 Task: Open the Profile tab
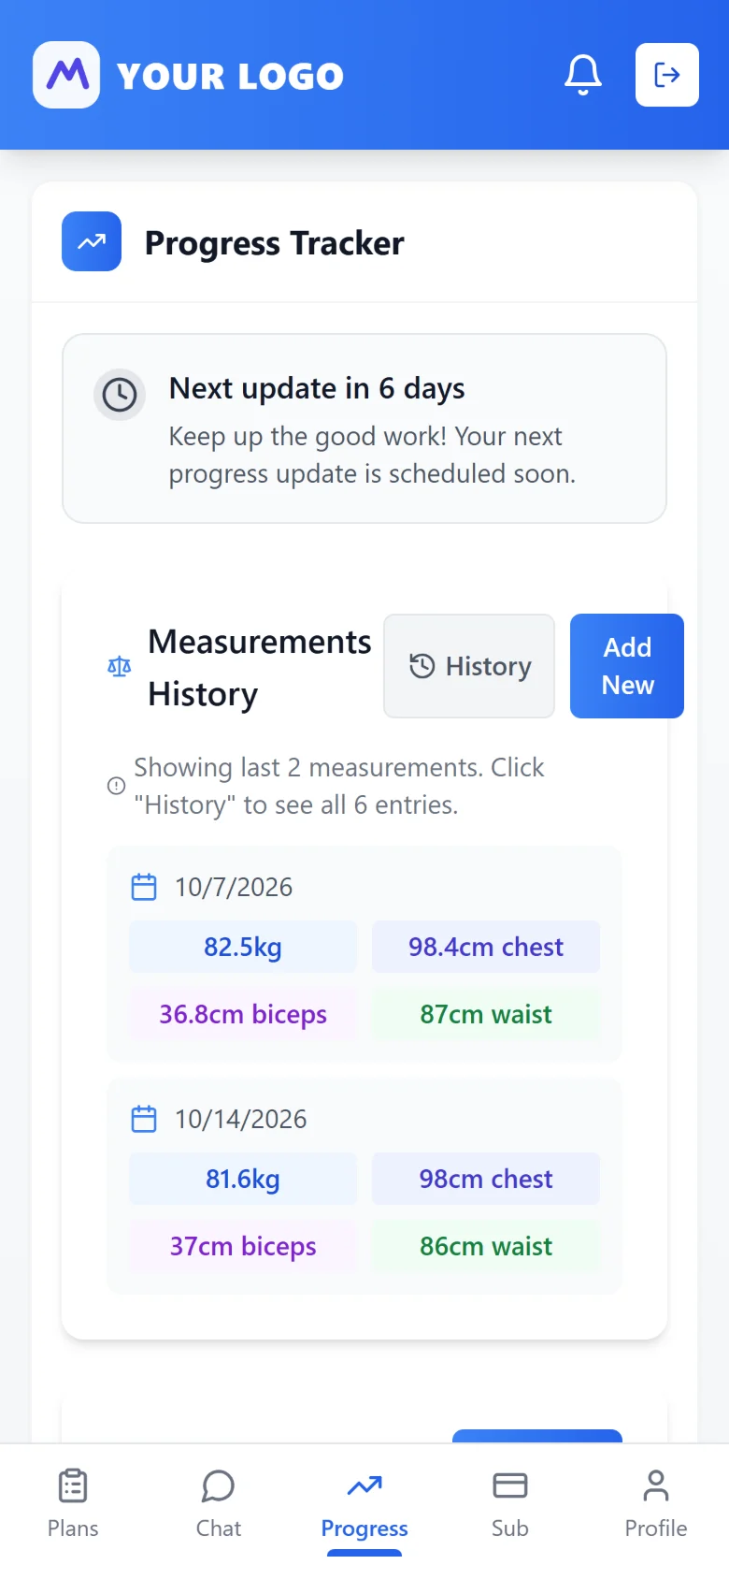pos(656,1504)
